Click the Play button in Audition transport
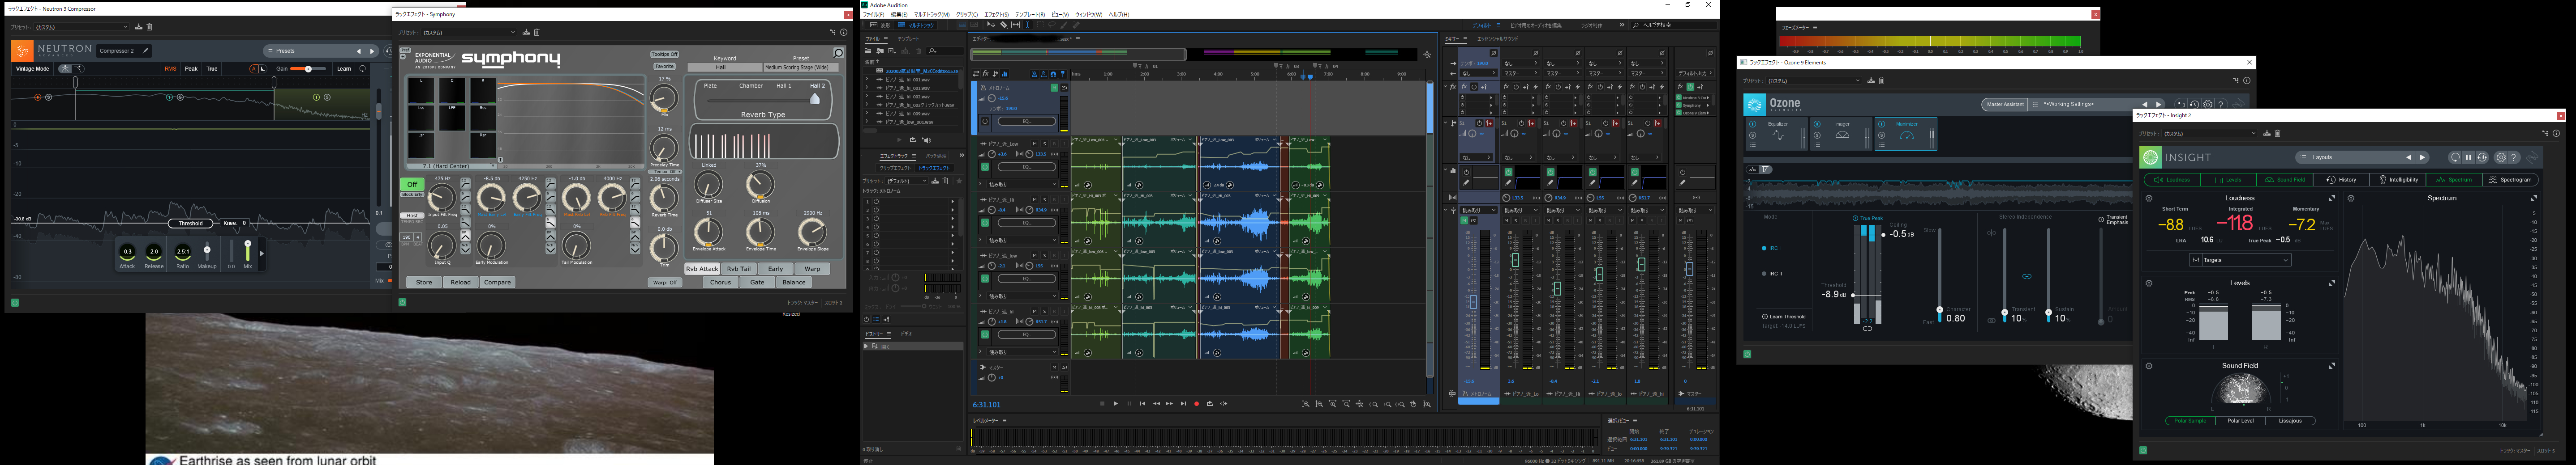Viewport: 2576px width, 465px height. point(1115,404)
